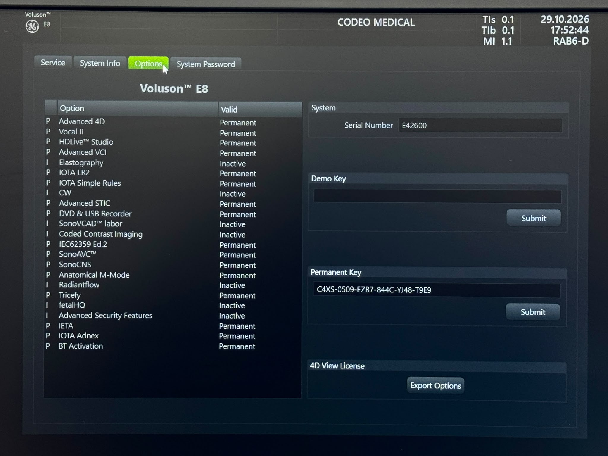Screen dimensions: 608x456
Task: Click the Serial Number field
Action: tap(480, 125)
